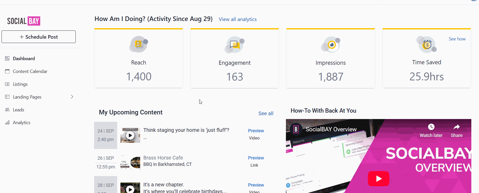Image resolution: width=479 pixels, height=193 pixels.
Task: Click the Impressions eye icon
Action: click(x=331, y=45)
